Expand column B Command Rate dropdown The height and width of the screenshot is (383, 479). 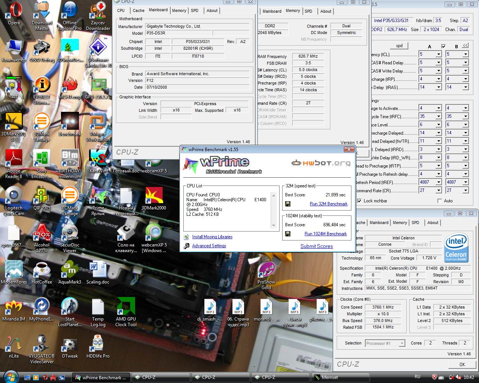click(466, 190)
